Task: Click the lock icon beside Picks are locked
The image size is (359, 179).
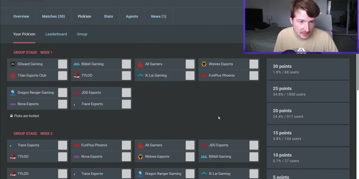Action: click(11, 116)
